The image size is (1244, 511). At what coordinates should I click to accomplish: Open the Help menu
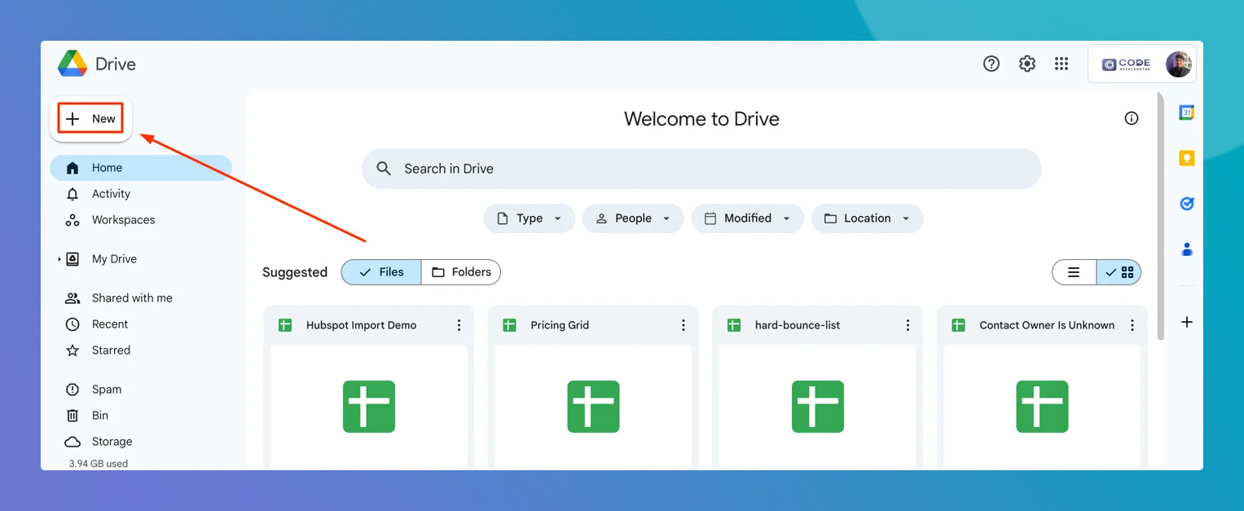pyautogui.click(x=991, y=63)
